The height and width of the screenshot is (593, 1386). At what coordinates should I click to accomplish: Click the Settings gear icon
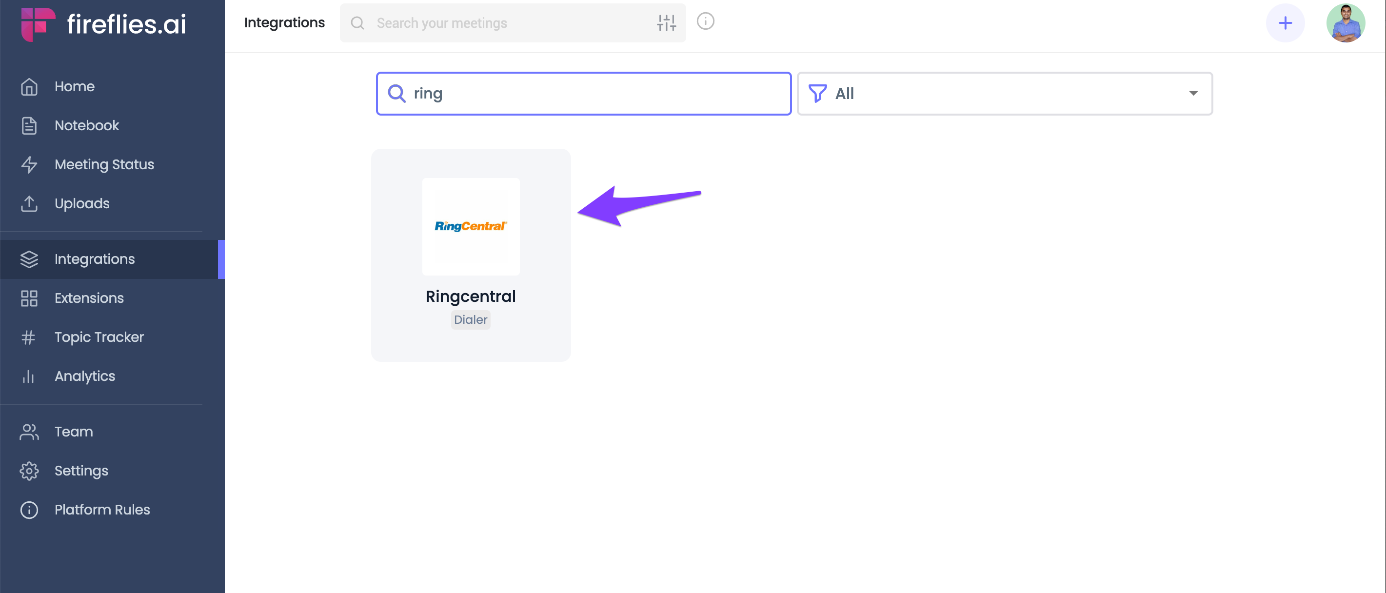point(29,471)
